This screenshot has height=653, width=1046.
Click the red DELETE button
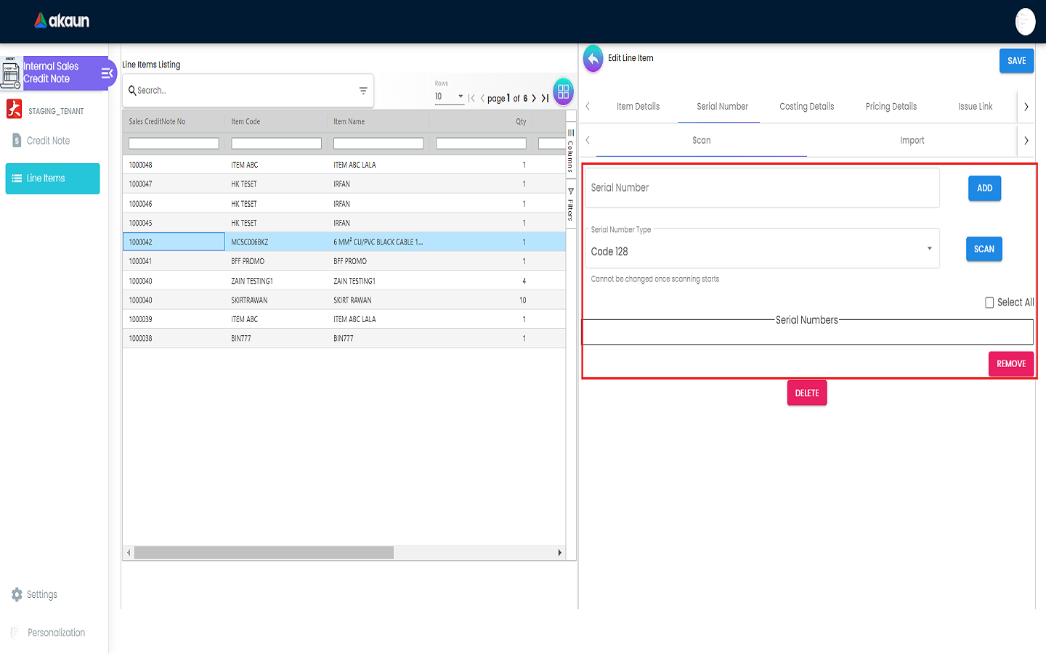(x=806, y=393)
